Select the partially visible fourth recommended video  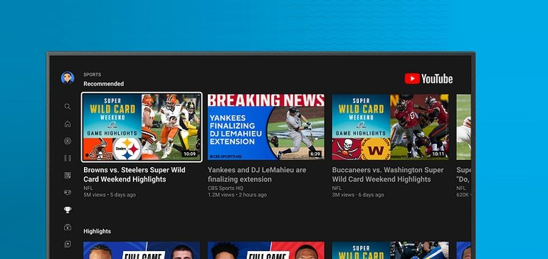point(463,127)
